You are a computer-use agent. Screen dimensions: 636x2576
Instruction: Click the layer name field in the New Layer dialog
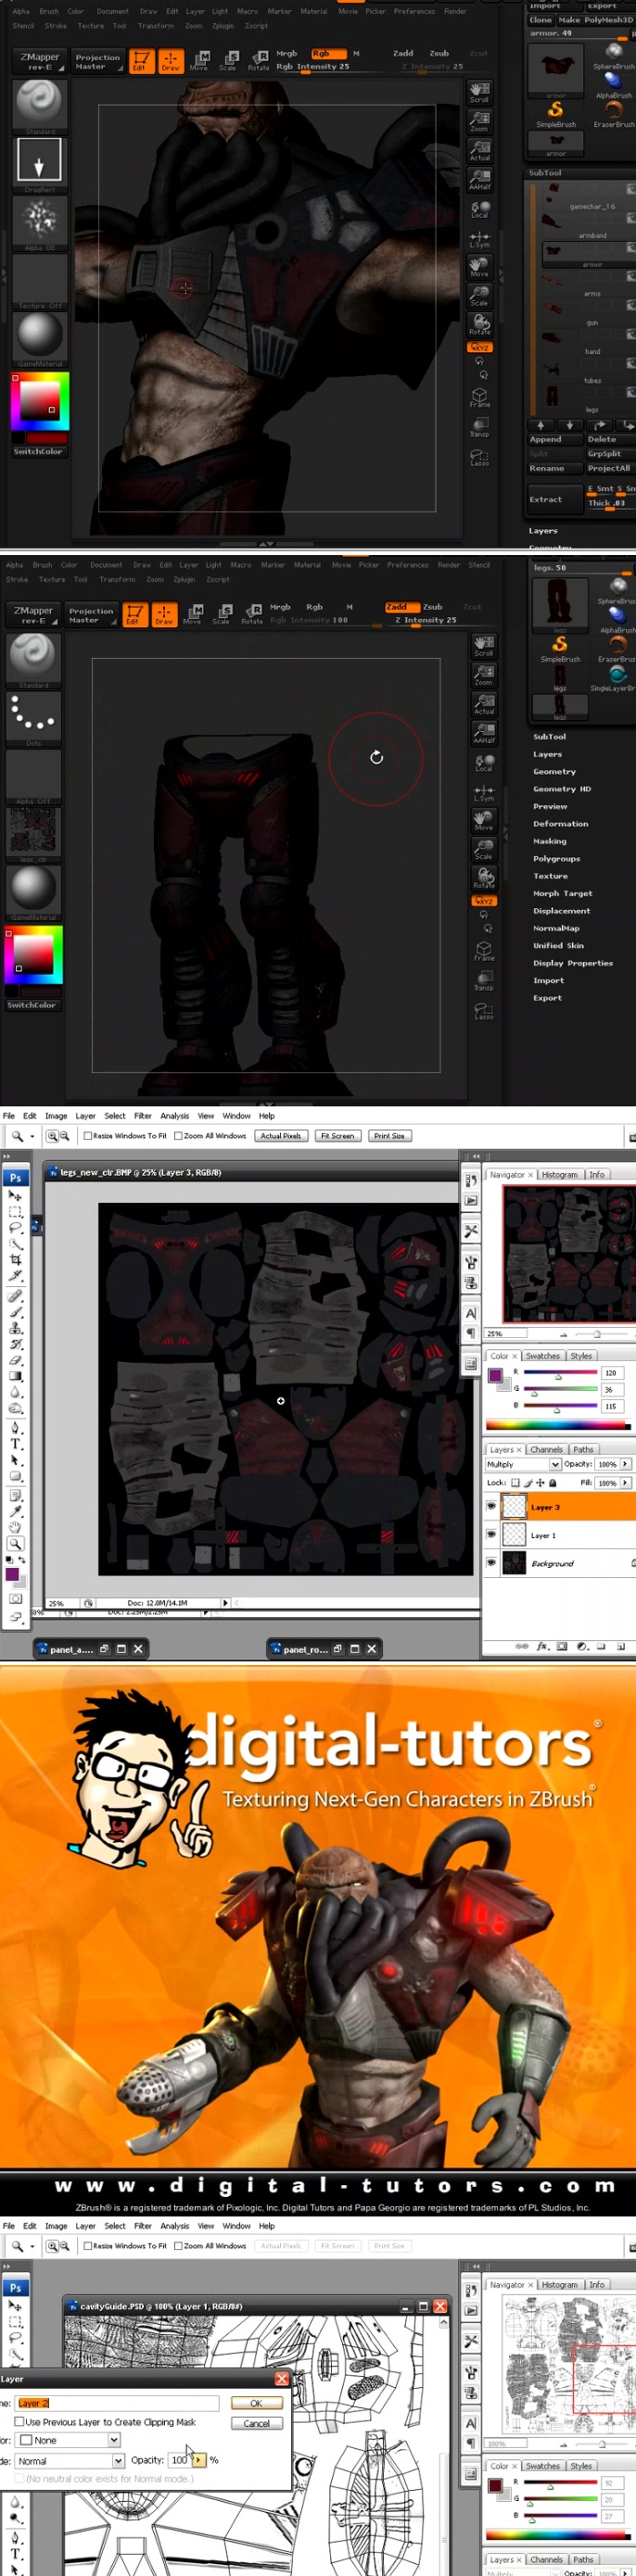(117, 2403)
